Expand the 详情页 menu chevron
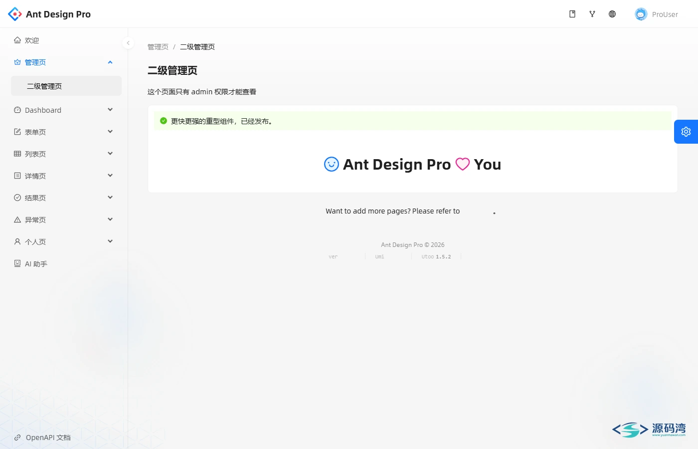This screenshot has width=698, height=449. pos(110,176)
